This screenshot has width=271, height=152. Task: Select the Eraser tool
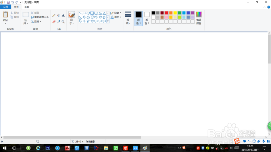(54, 22)
